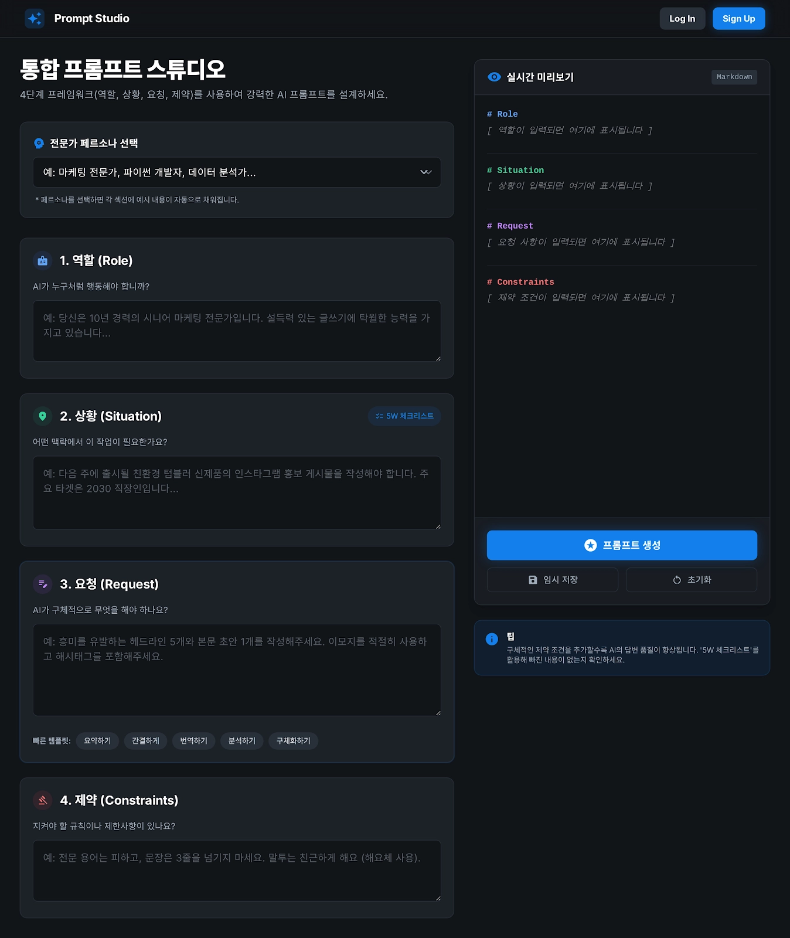790x938 pixels.
Task: Click the Prompt Studio sparkle logo icon
Action: [x=35, y=18]
